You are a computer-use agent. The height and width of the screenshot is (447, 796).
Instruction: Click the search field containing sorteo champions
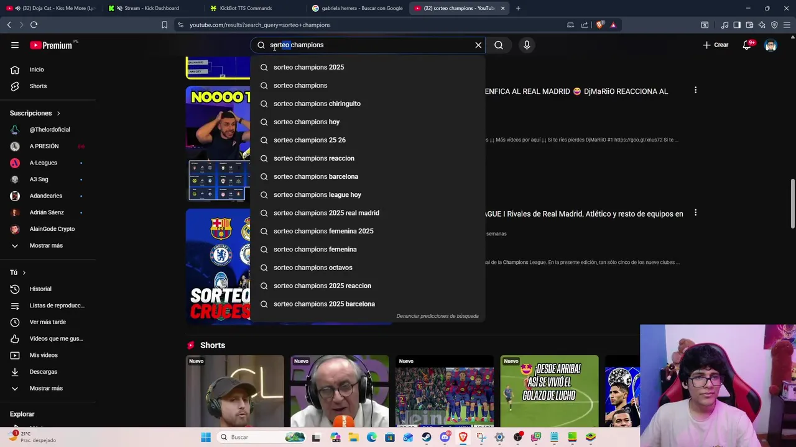click(369, 45)
